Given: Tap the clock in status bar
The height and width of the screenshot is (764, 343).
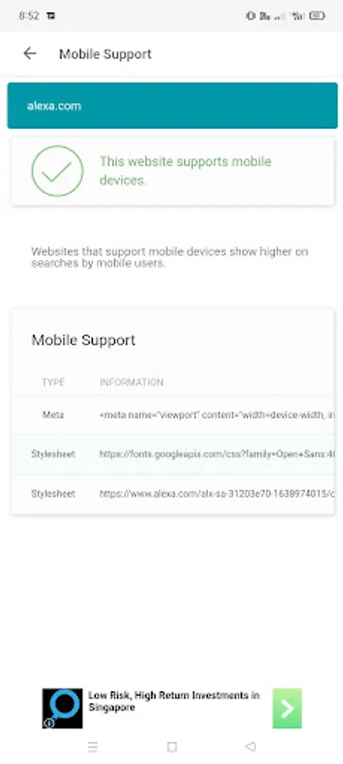Looking at the screenshot, I should tap(29, 15).
